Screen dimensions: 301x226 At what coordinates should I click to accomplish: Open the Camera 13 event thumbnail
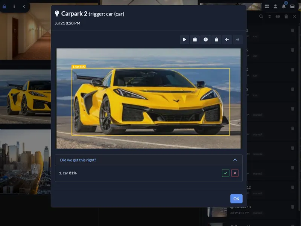(217, 212)
